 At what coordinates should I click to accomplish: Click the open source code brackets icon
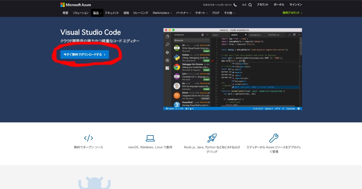pyautogui.click(x=89, y=138)
